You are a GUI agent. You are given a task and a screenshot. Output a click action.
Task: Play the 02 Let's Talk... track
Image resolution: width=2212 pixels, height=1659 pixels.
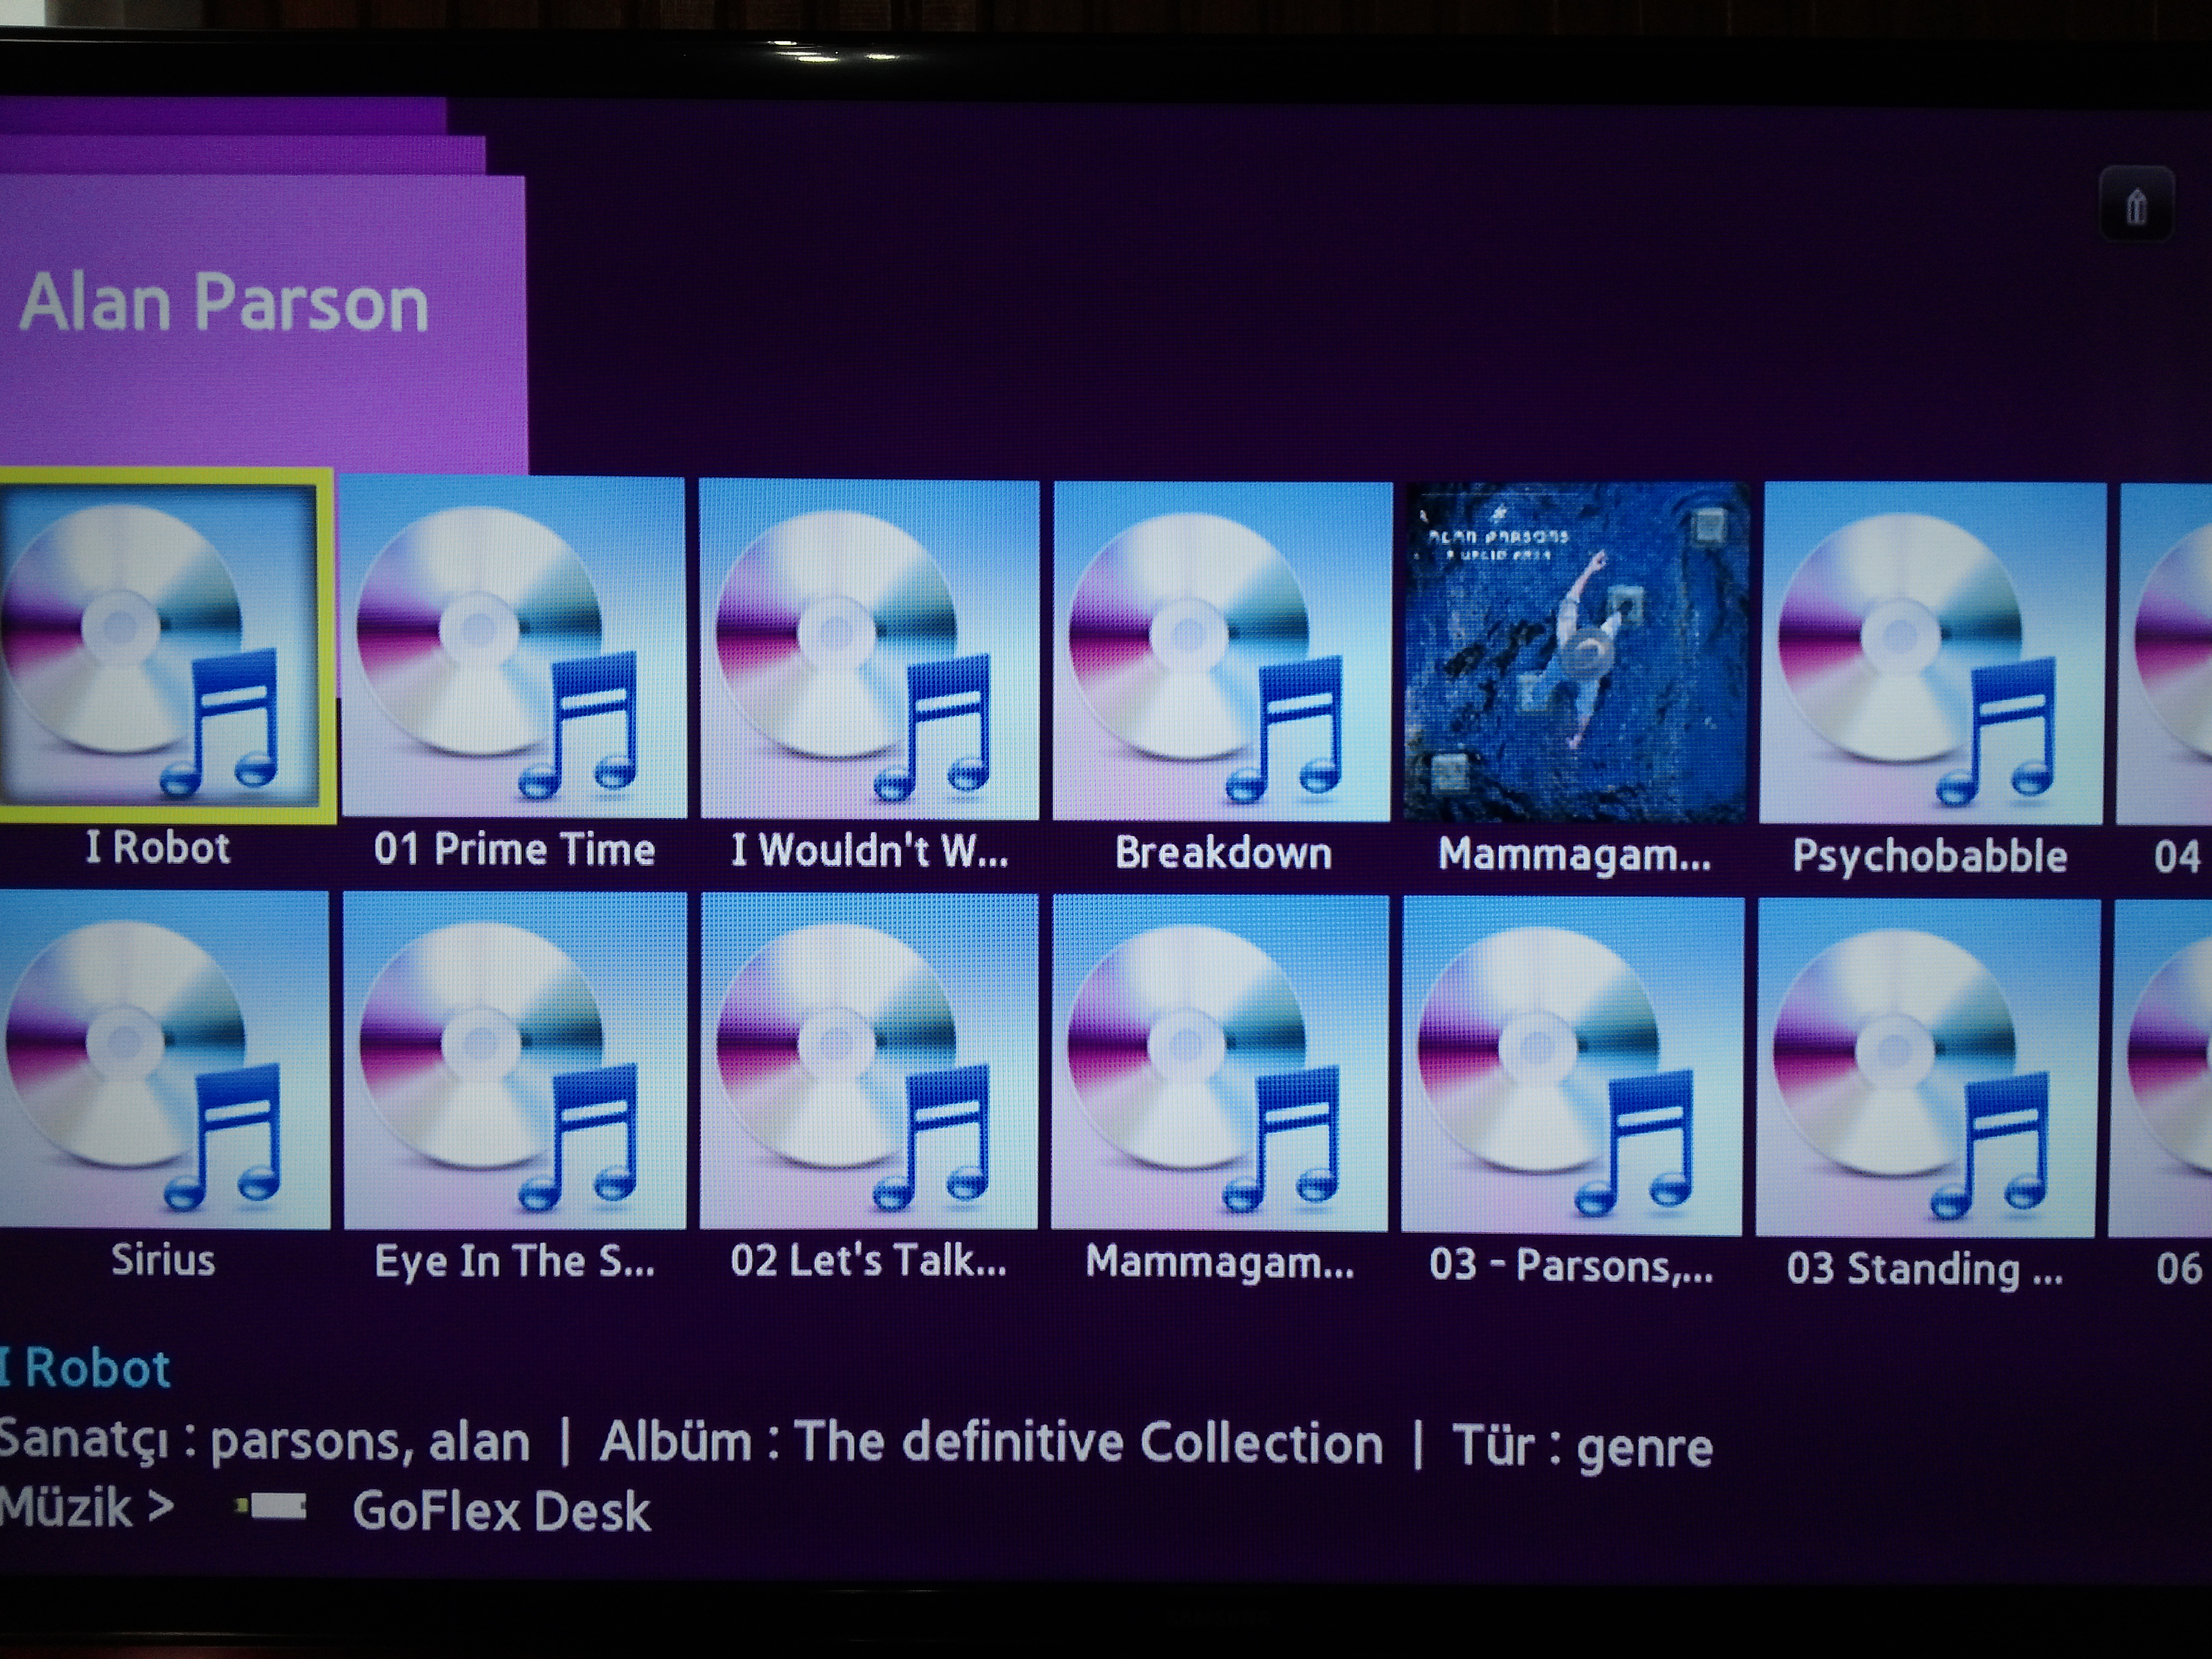click(x=869, y=1062)
